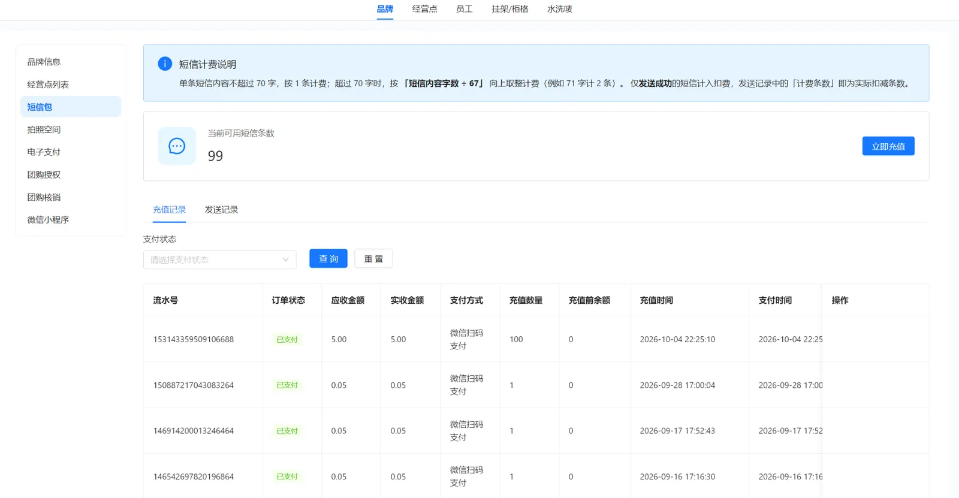Click 已支付 tag in row 153143359509106688

pos(287,339)
